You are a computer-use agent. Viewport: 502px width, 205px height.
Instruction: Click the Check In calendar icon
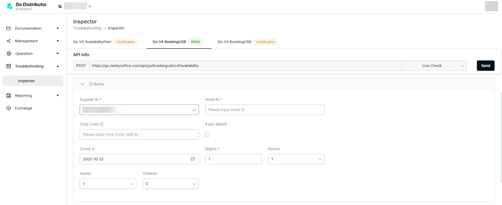193,159
